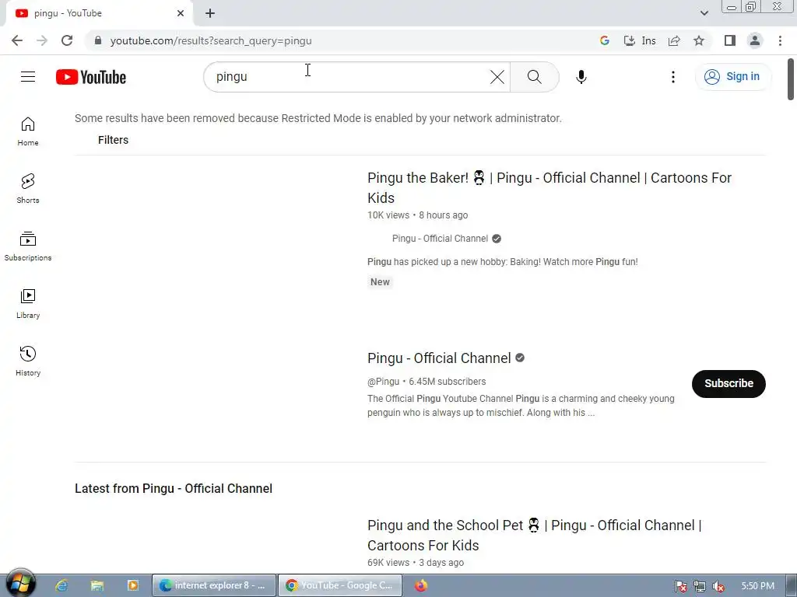View site information lock icon

pyautogui.click(x=98, y=40)
